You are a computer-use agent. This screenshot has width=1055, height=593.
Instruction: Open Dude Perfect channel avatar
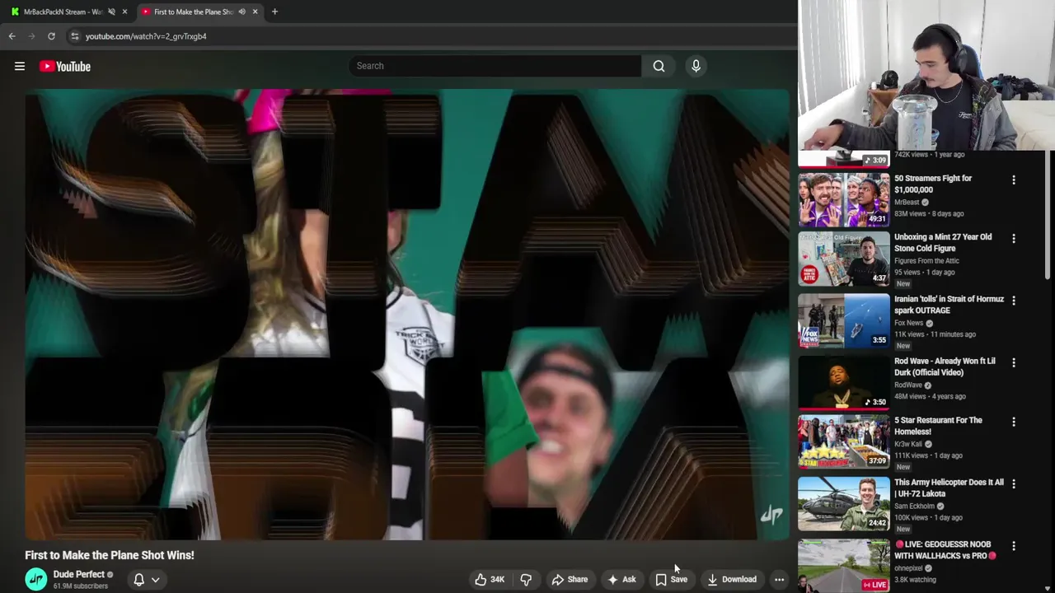(35, 579)
